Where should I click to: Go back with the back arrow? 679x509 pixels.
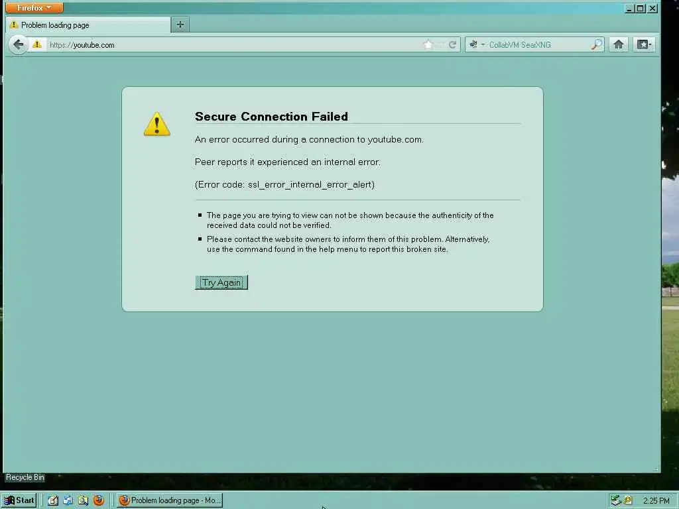[18, 44]
